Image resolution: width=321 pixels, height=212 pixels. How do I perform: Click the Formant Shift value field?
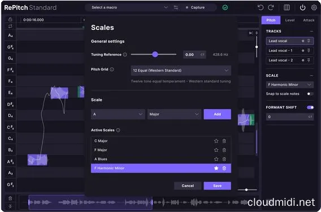[290, 117]
